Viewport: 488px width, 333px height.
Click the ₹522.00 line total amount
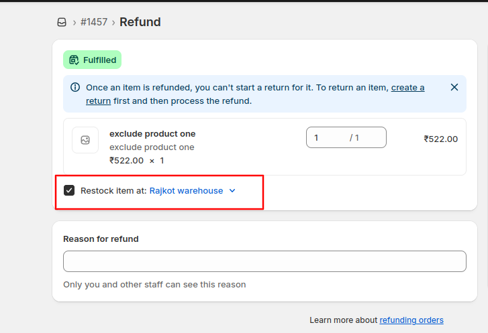[441, 139]
